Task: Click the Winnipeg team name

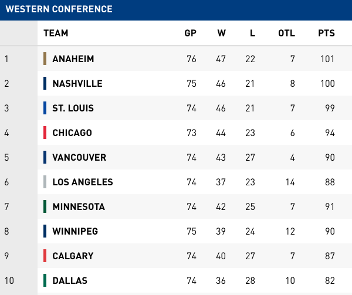Action: coord(75,231)
